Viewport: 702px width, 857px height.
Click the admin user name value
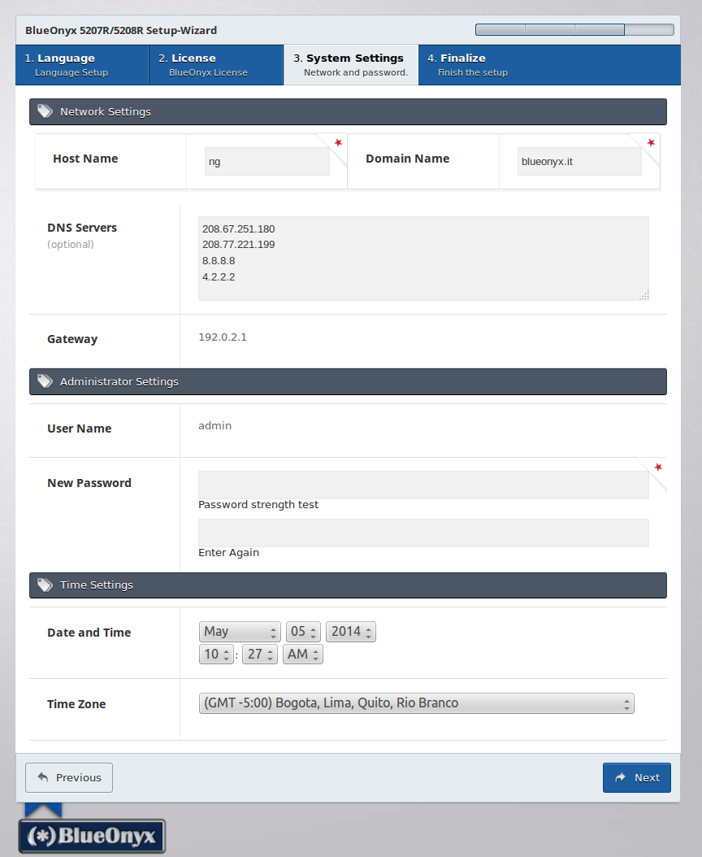click(x=214, y=426)
